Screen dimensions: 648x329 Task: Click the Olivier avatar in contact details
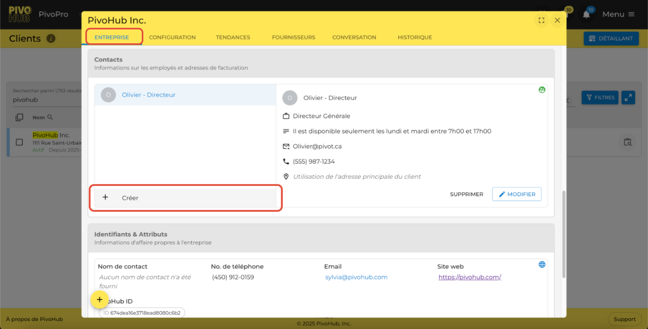[x=290, y=98]
